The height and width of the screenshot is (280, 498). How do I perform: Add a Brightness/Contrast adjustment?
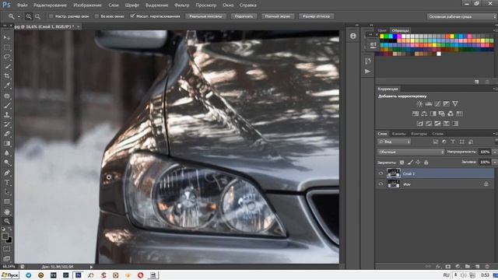tap(419, 103)
